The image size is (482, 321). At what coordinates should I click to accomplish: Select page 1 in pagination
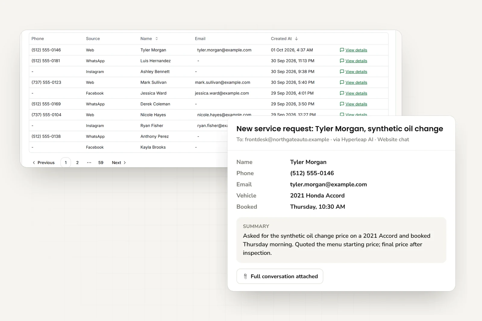[x=66, y=162]
